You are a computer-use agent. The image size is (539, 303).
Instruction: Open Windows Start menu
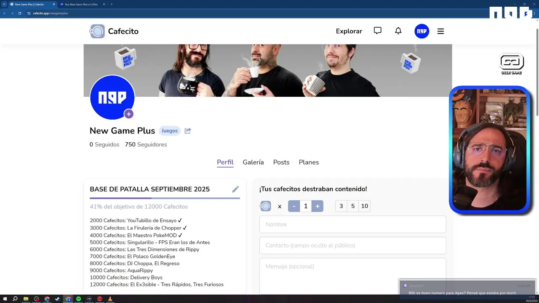point(5,299)
